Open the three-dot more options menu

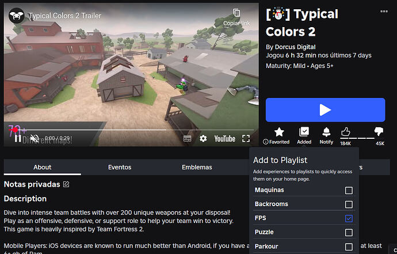[x=384, y=10]
